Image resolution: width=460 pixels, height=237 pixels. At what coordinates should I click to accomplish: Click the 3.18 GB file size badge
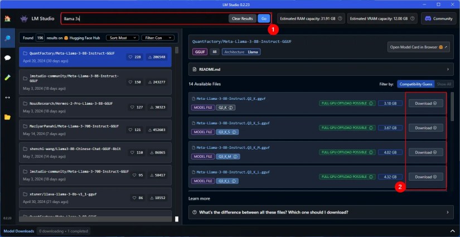pyautogui.click(x=390, y=103)
